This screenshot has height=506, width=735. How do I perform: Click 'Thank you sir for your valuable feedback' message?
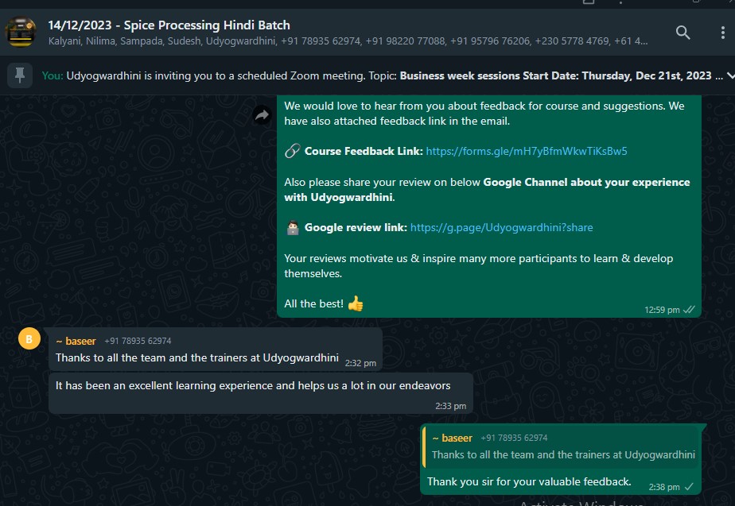click(x=529, y=481)
